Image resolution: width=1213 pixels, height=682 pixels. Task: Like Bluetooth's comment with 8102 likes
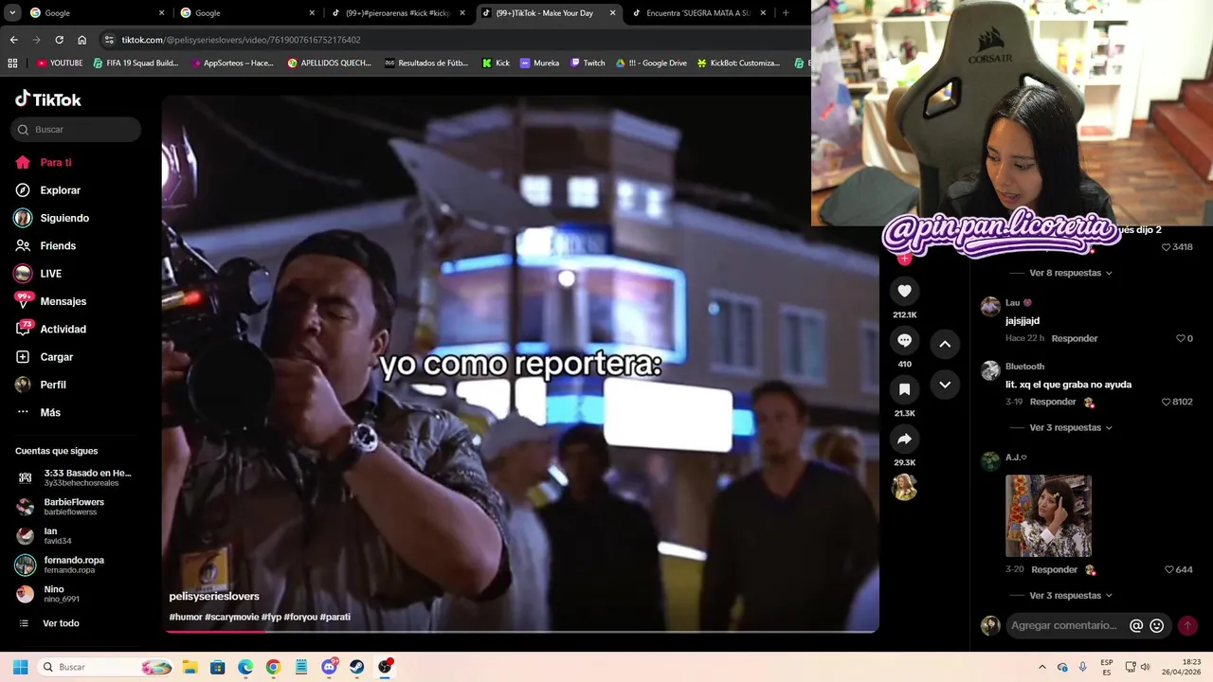(x=1167, y=402)
